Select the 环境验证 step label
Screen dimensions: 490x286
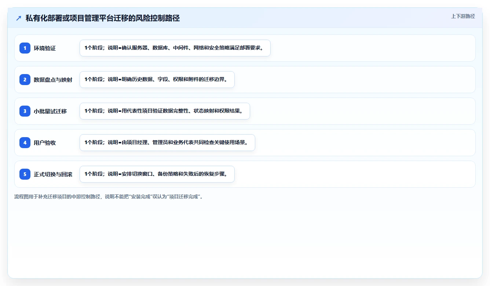pos(45,48)
